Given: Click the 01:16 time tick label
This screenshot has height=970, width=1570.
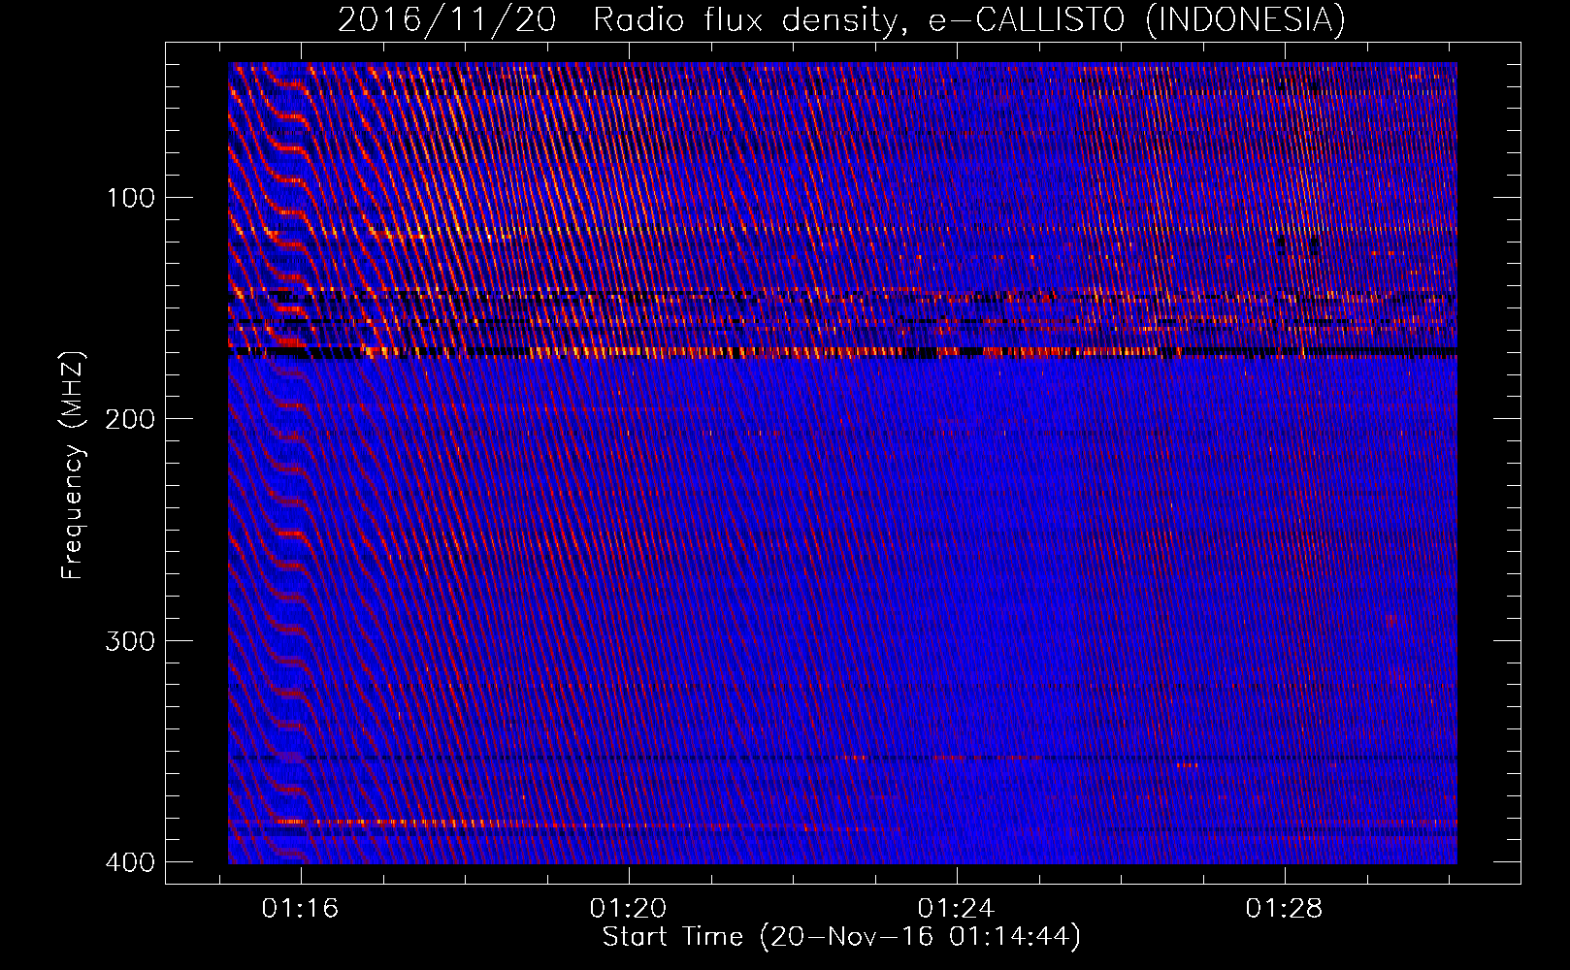Looking at the screenshot, I should [x=300, y=909].
